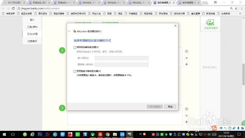Click the address bar URL
Screen dimensions: 245x138
tap(40, 9)
